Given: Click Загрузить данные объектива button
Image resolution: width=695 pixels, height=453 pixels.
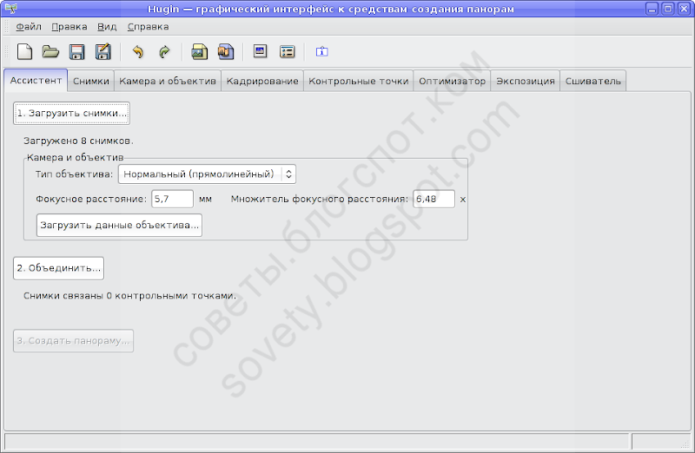Looking at the screenshot, I should (x=119, y=225).
